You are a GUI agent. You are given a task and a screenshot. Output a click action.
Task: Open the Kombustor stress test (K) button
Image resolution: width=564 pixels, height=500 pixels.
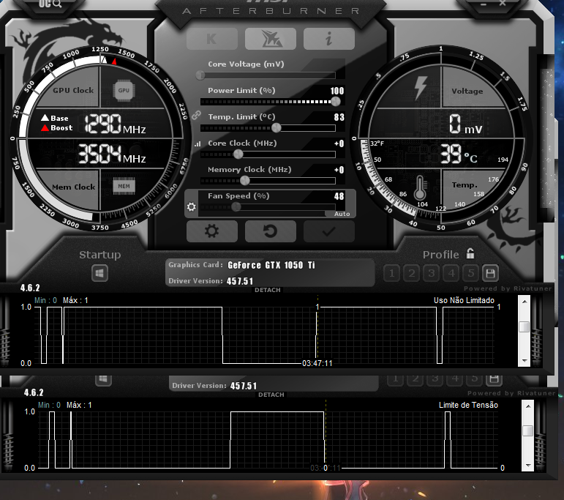tap(212, 39)
